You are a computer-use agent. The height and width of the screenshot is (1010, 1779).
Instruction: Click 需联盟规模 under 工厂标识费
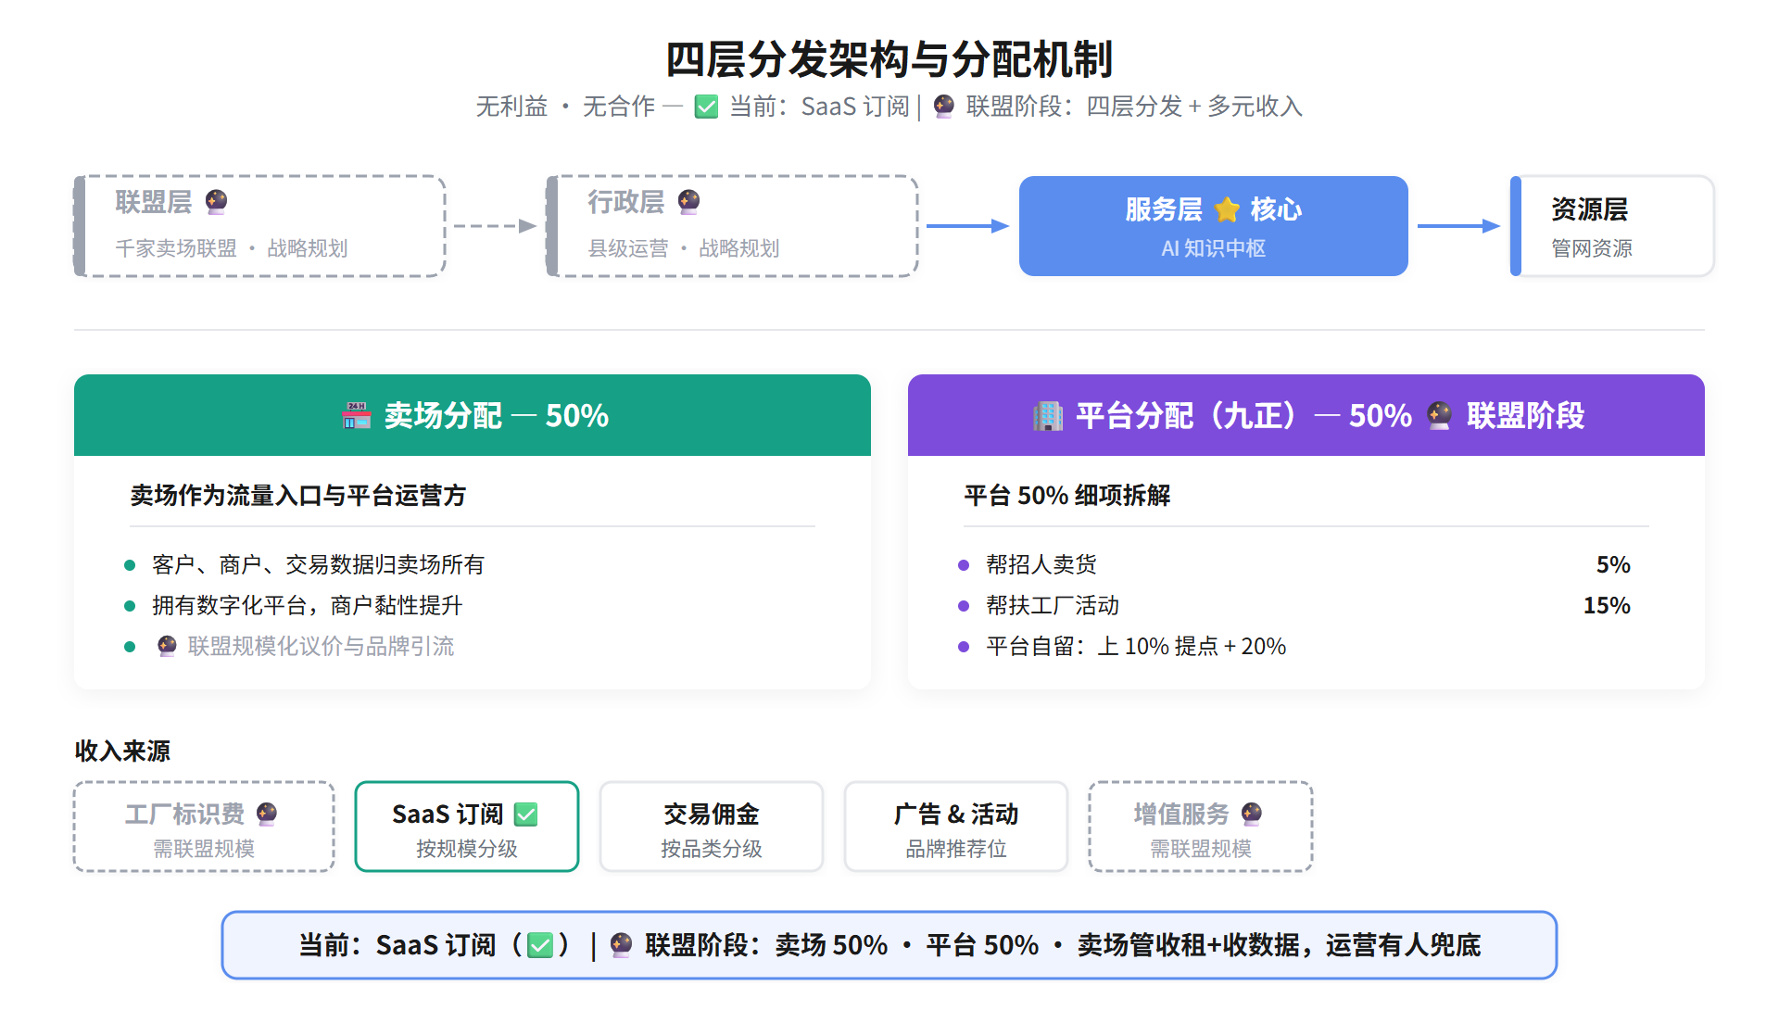[x=204, y=849]
